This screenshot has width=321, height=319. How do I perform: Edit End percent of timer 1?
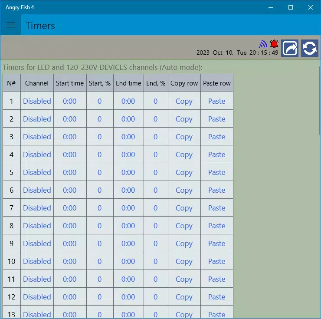point(155,101)
